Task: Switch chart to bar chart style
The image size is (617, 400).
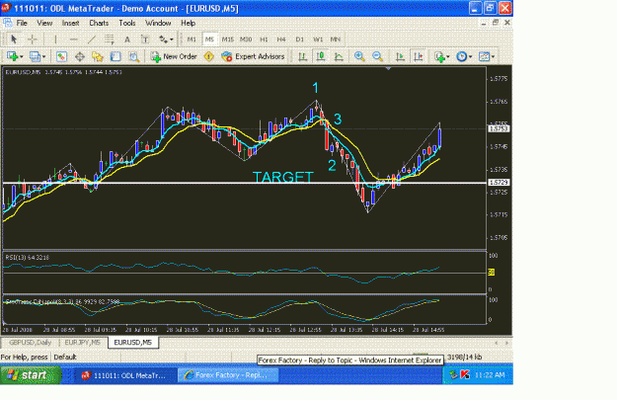Action: pos(303,56)
